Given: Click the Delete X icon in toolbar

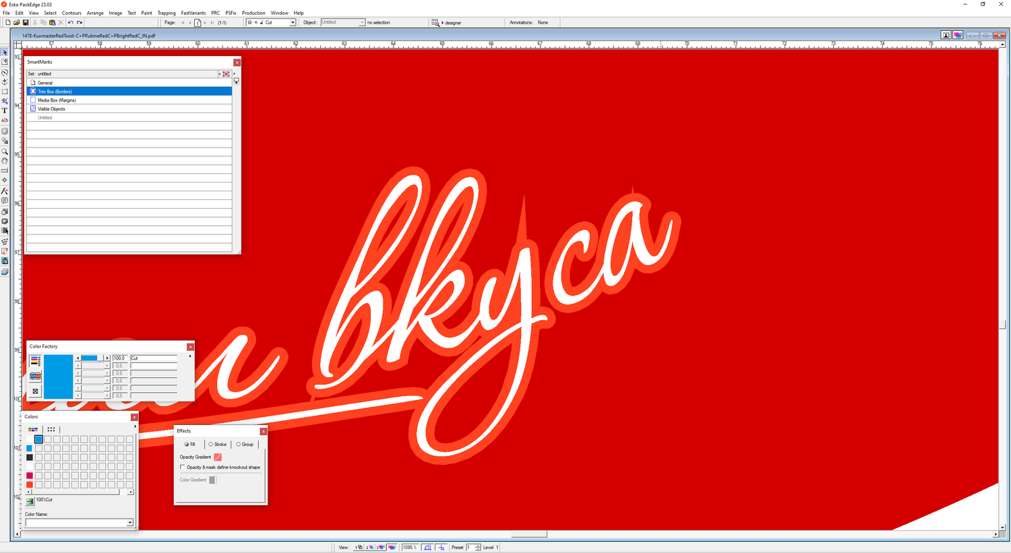Looking at the screenshot, I should coord(61,22).
